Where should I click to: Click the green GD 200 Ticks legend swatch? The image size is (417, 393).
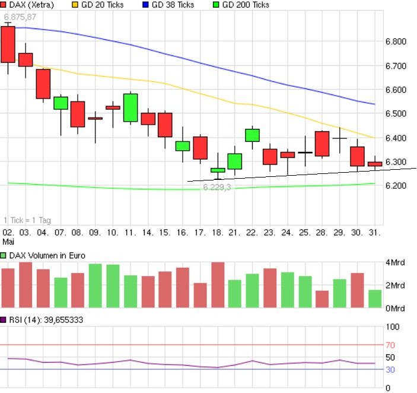(x=216, y=5)
